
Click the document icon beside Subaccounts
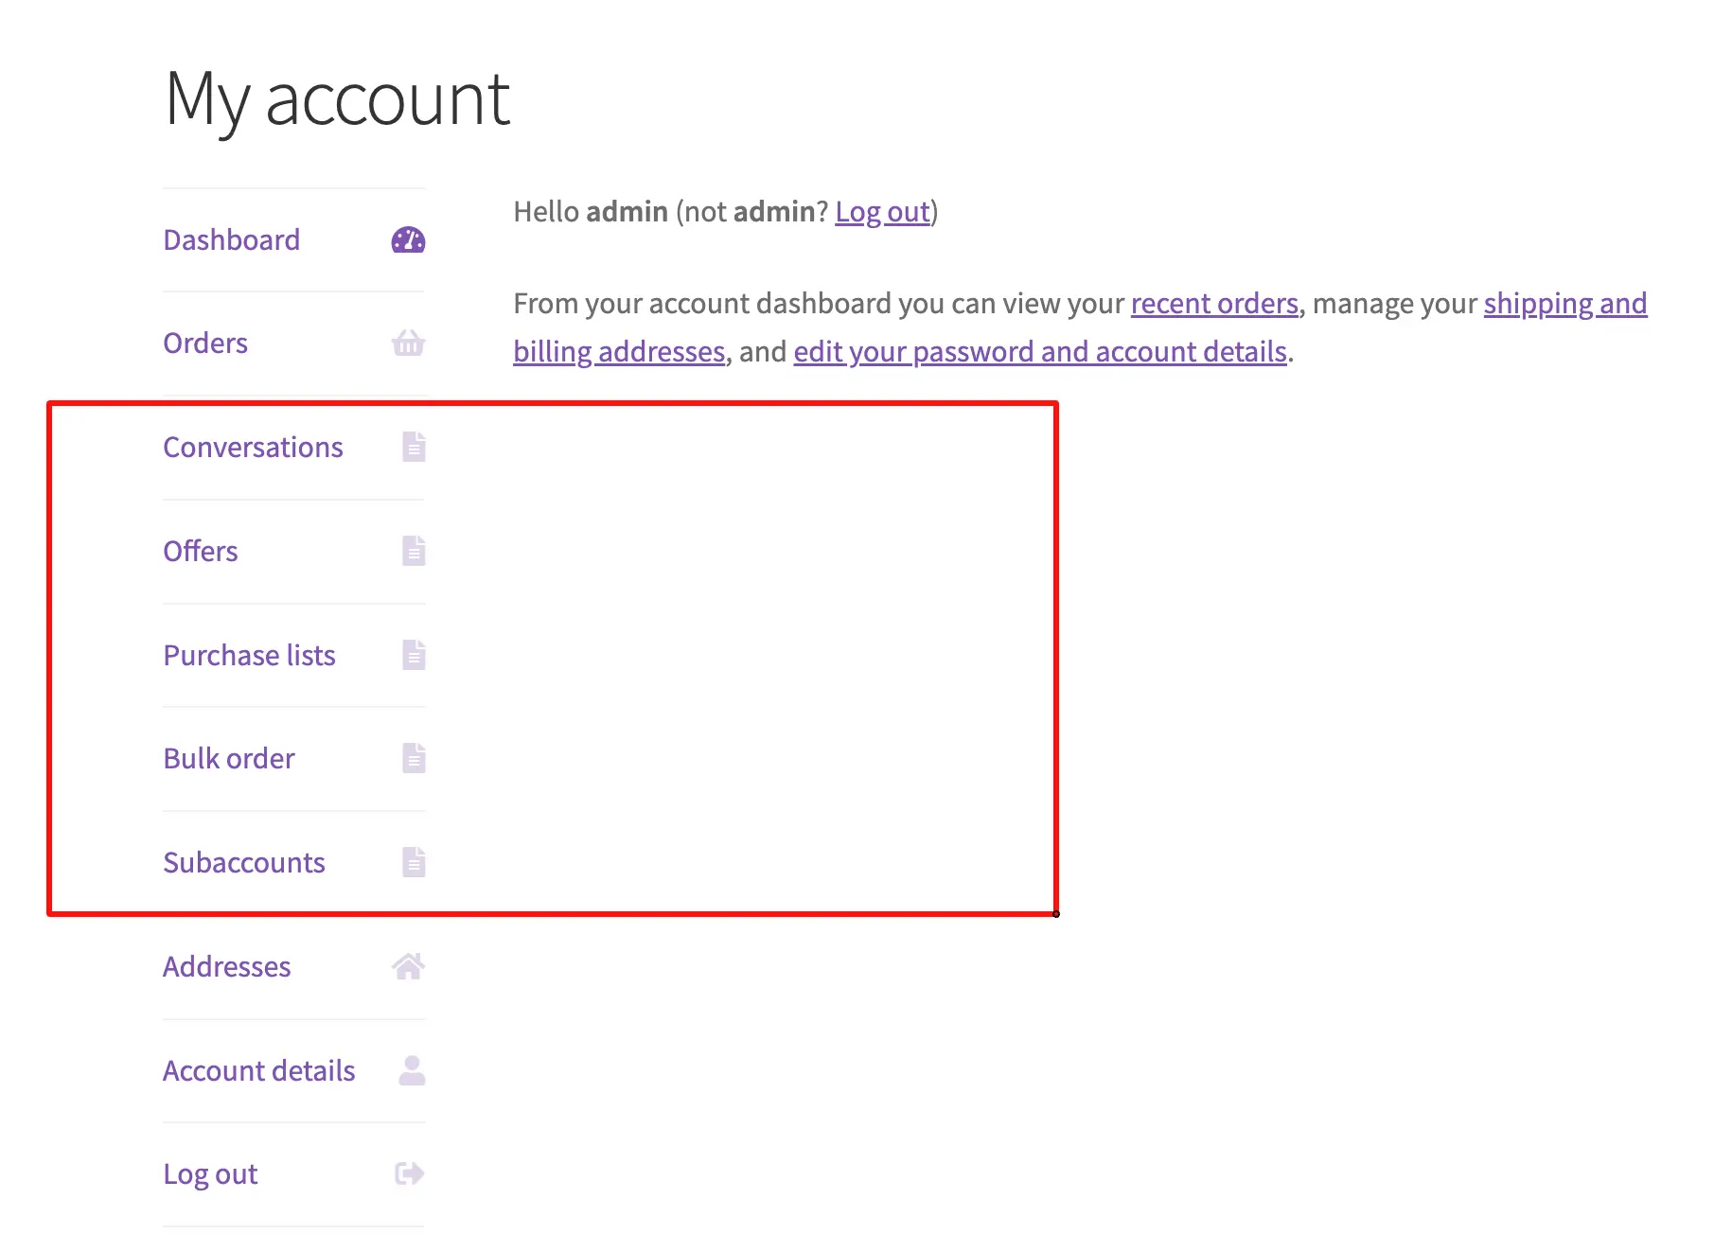click(x=414, y=862)
